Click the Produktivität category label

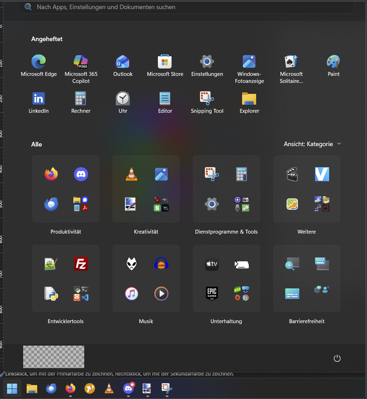tap(66, 232)
